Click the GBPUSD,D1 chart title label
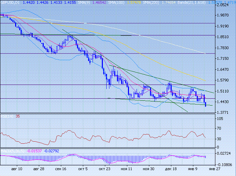 pyautogui.click(x=10, y=2)
